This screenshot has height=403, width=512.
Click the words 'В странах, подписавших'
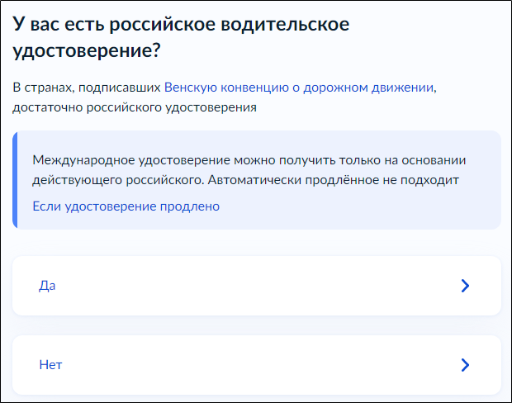point(87,87)
